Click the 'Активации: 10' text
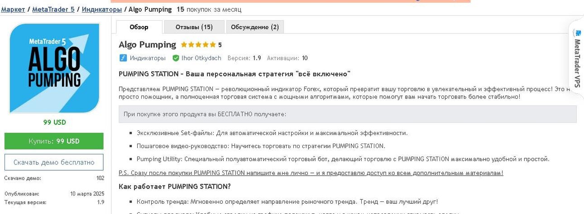Screen dimensions: 584x214 click(287, 58)
